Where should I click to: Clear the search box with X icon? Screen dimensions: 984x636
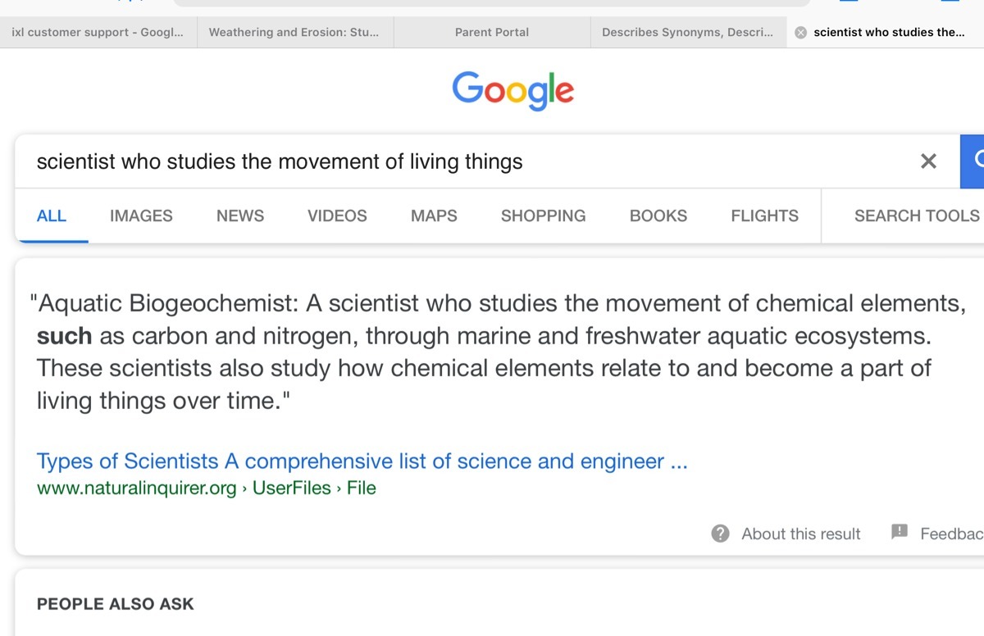click(928, 161)
